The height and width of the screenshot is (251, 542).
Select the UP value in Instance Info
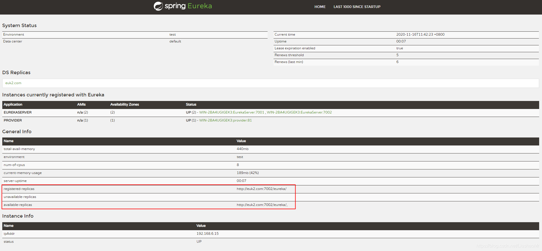click(199, 242)
